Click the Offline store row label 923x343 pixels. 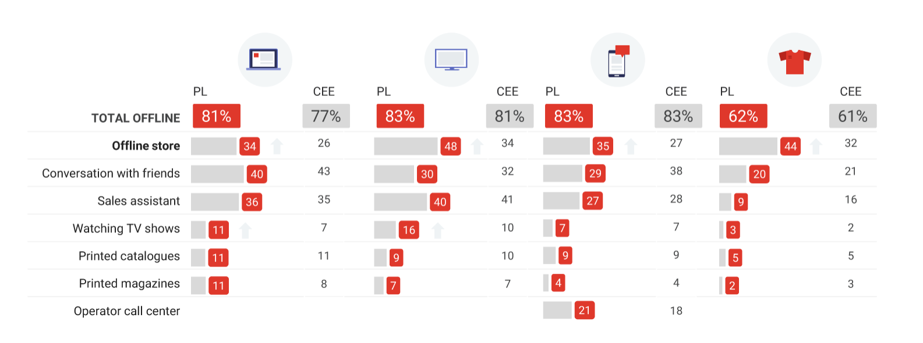(x=146, y=146)
